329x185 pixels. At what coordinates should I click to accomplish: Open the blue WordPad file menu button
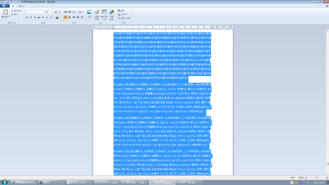click(5, 6)
